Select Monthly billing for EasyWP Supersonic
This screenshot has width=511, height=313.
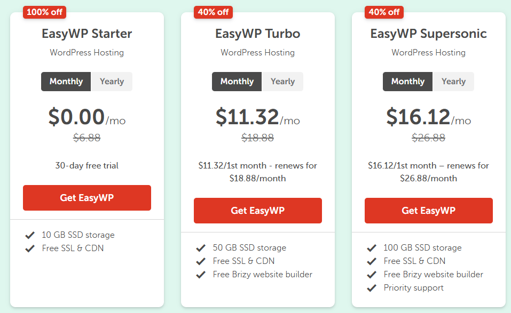tap(408, 82)
